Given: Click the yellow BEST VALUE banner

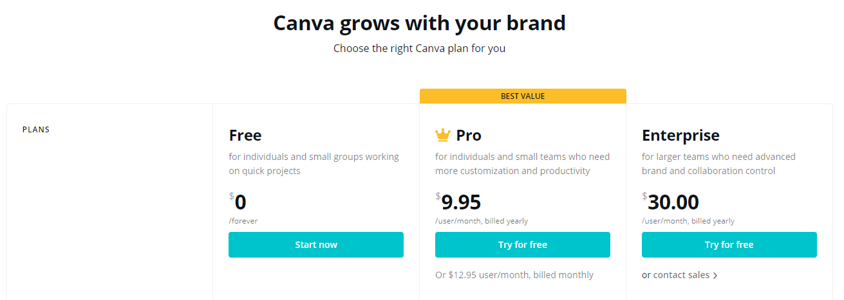Looking at the screenshot, I should [523, 96].
